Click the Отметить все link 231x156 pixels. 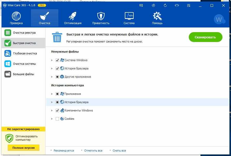[93, 151]
